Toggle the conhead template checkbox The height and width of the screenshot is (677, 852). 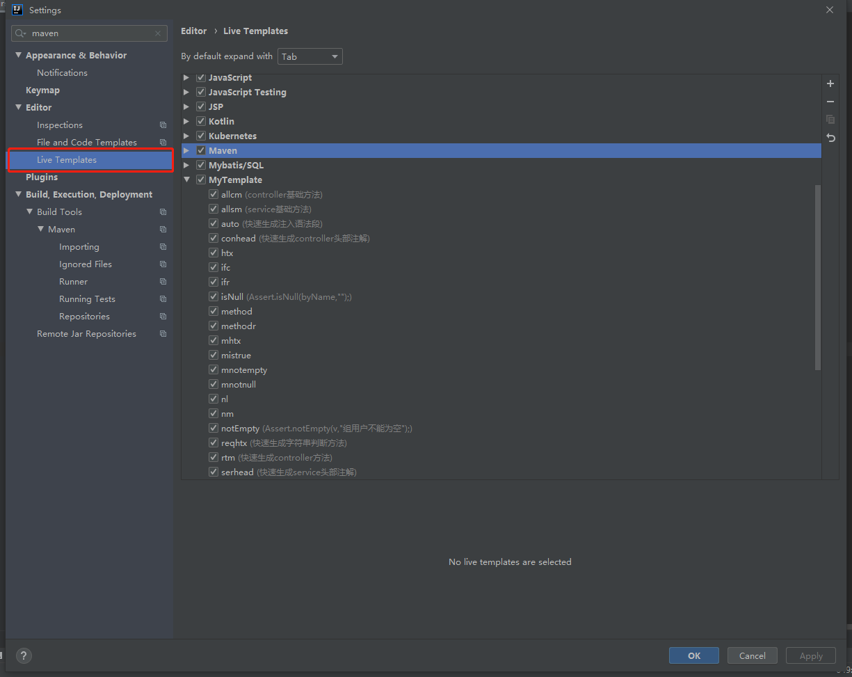pos(214,238)
